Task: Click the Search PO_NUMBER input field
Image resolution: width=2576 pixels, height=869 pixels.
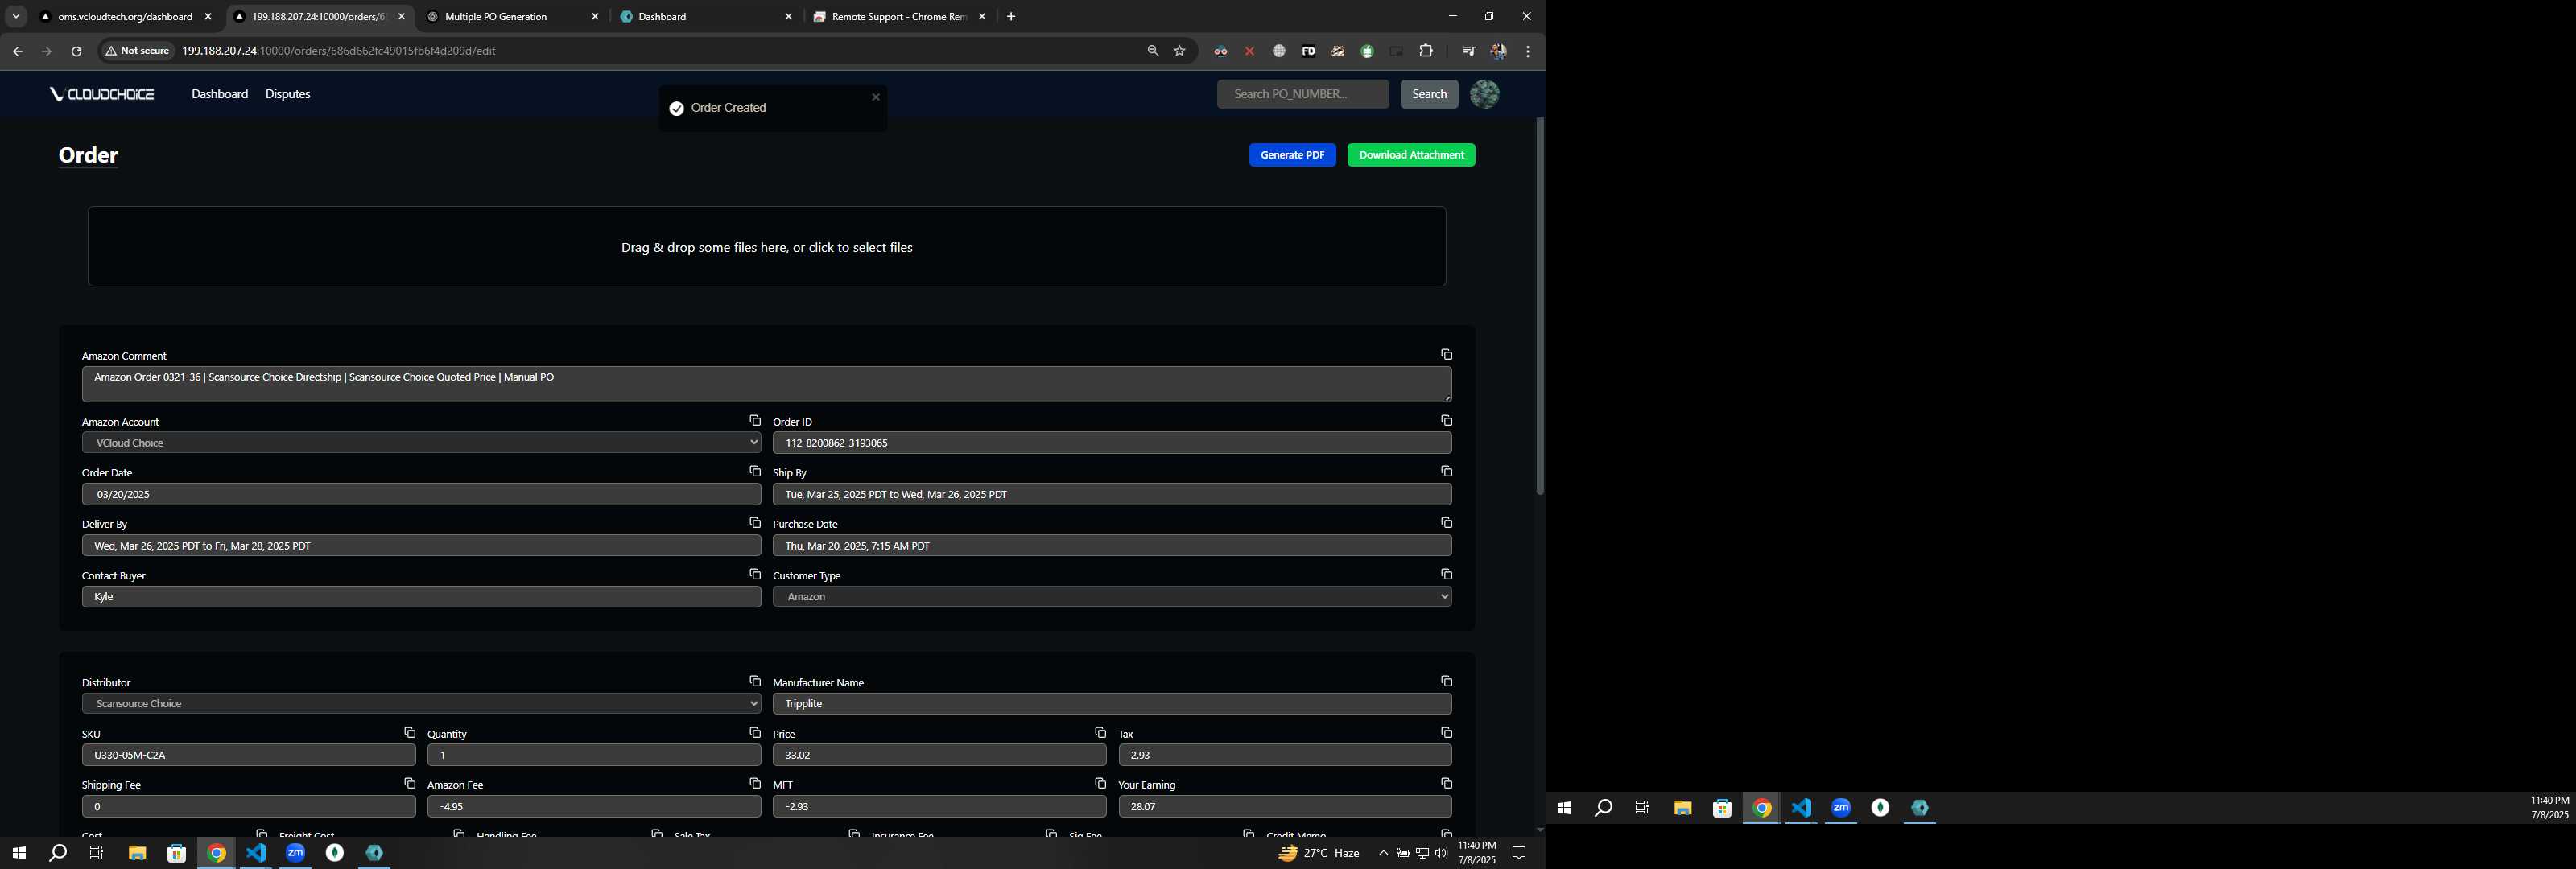Action: pos(1302,94)
